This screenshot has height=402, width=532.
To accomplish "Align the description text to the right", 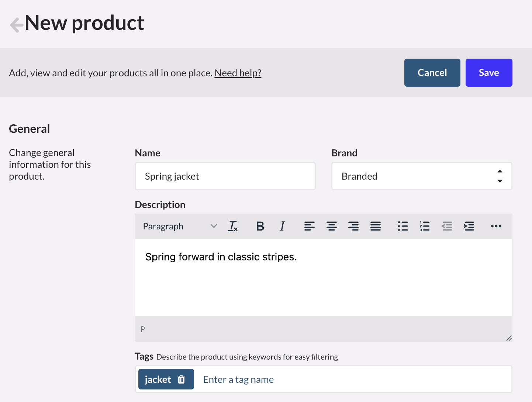I will [353, 226].
